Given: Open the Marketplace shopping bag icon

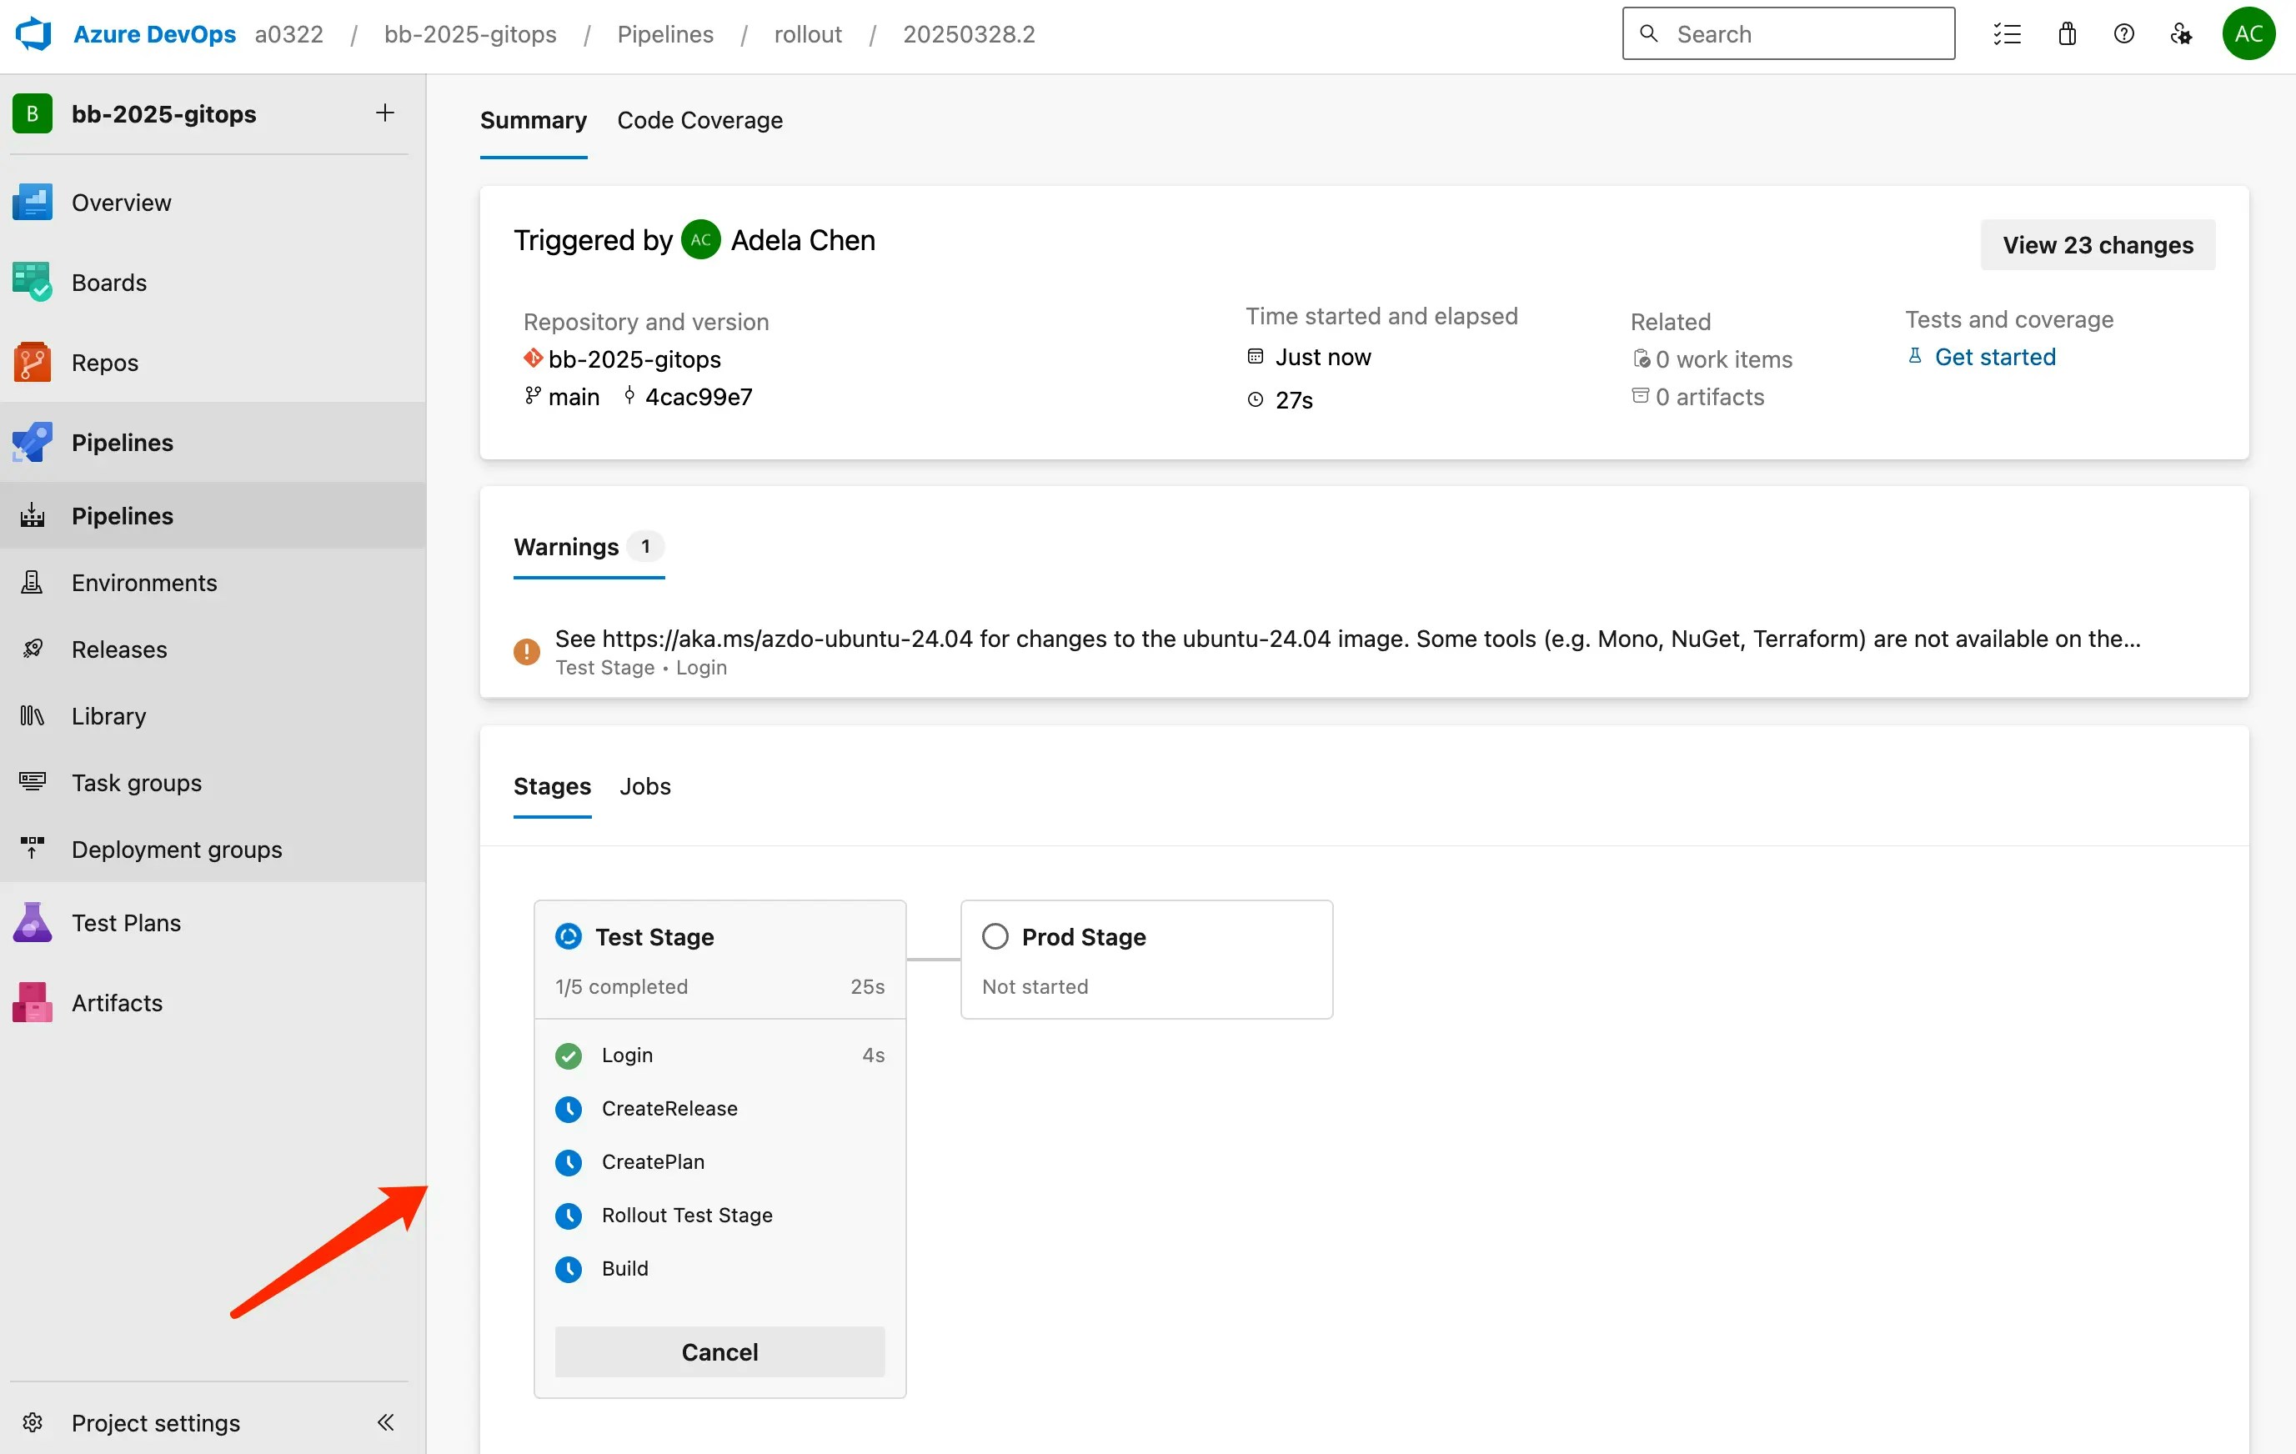Looking at the screenshot, I should pos(2066,33).
